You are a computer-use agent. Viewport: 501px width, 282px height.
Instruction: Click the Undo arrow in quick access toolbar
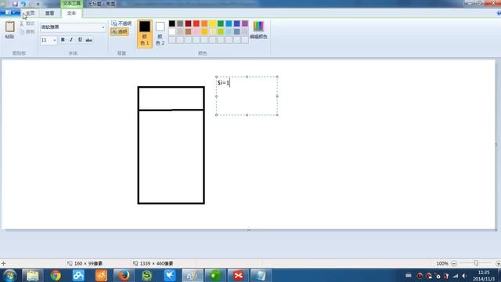(23, 4)
